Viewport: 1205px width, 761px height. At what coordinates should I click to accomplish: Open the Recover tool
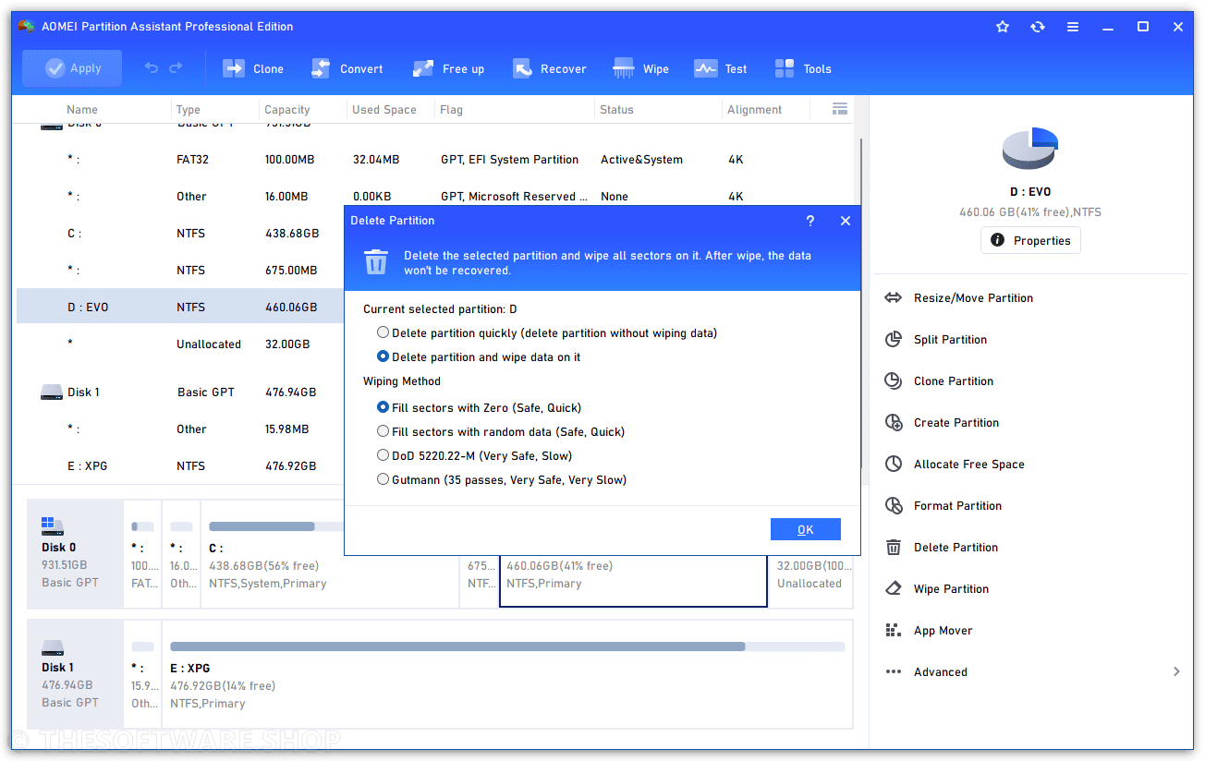[550, 68]
